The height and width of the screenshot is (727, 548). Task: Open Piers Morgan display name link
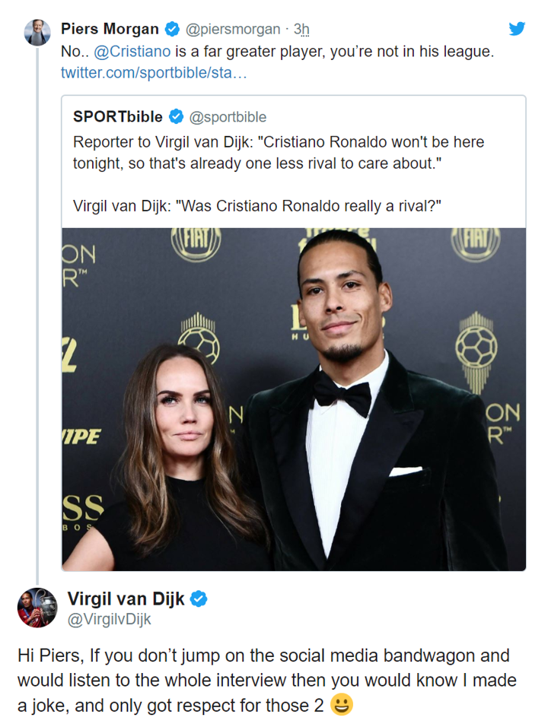pyautogui.click(x=110, y=30)
